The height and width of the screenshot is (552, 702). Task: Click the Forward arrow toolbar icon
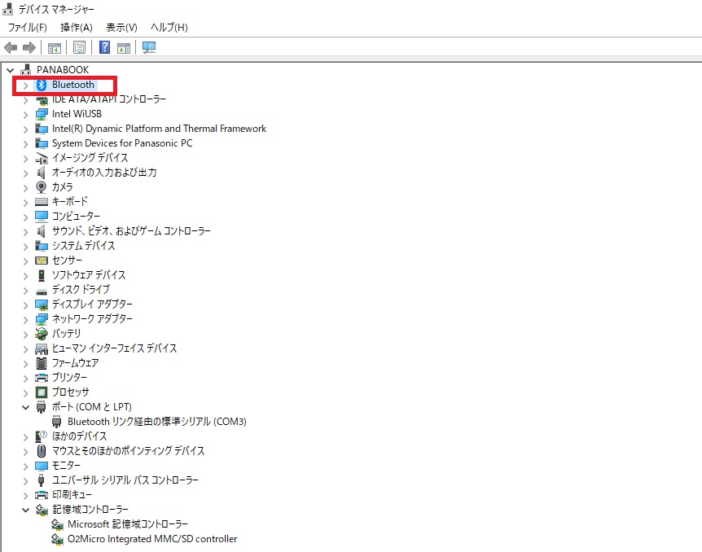coord(29,47)
